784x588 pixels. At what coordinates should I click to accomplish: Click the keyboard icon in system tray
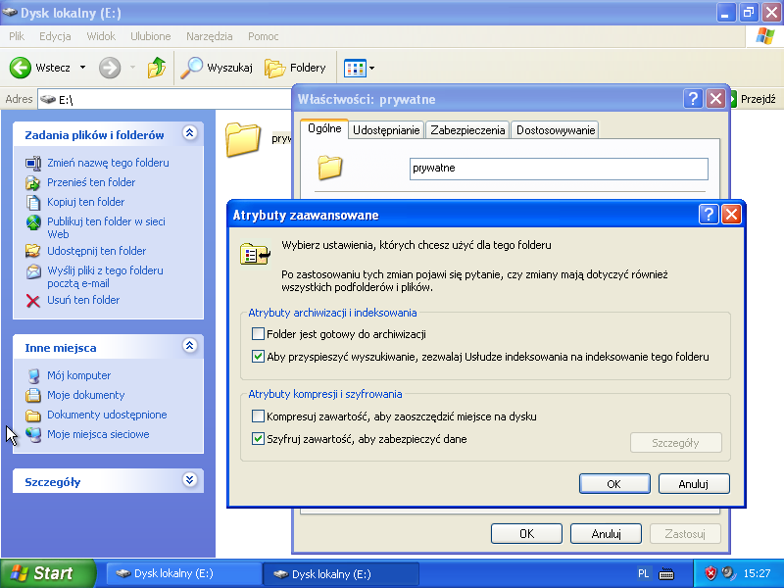click(666, 573)
